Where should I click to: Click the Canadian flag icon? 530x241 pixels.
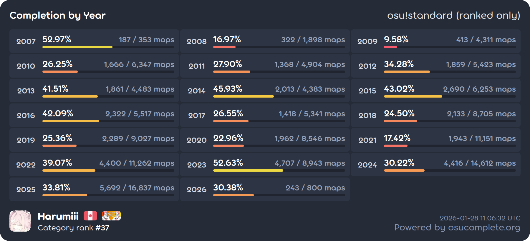(x=90, y=216)
